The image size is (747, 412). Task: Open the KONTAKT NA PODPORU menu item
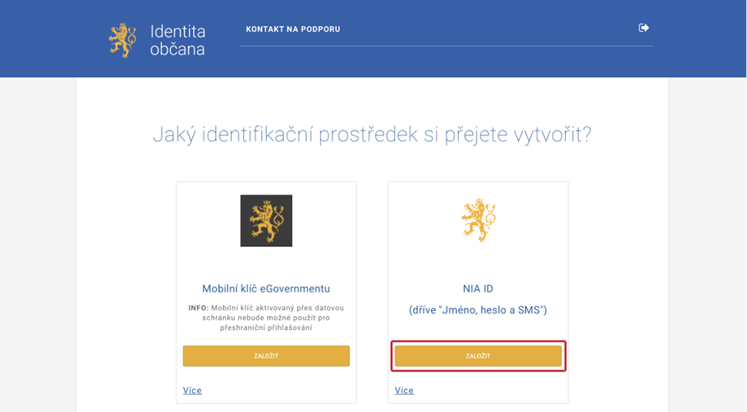293,29
